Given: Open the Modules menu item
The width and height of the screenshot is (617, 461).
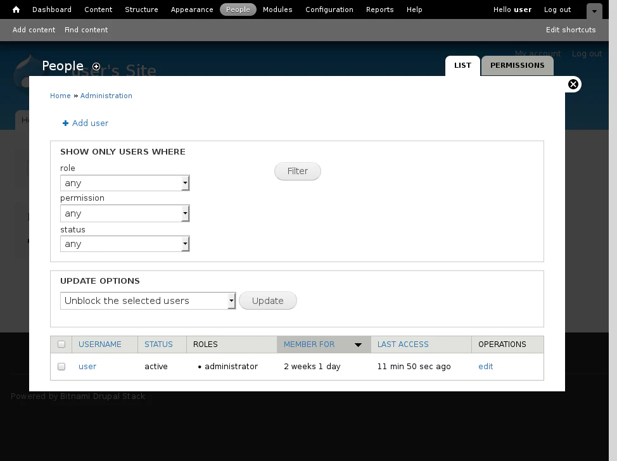Looking at the screenshot, I should point(277,9).
